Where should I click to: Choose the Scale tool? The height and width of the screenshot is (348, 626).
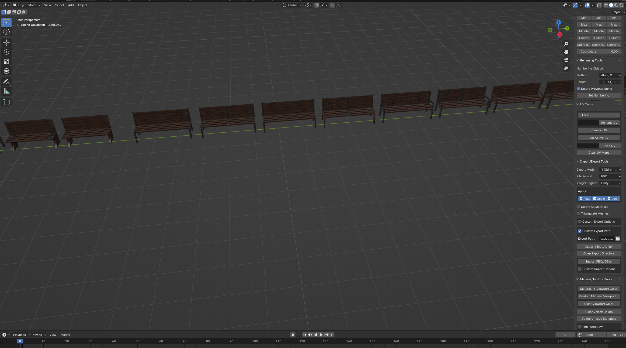pyautogui.click(x=6, y=62)
